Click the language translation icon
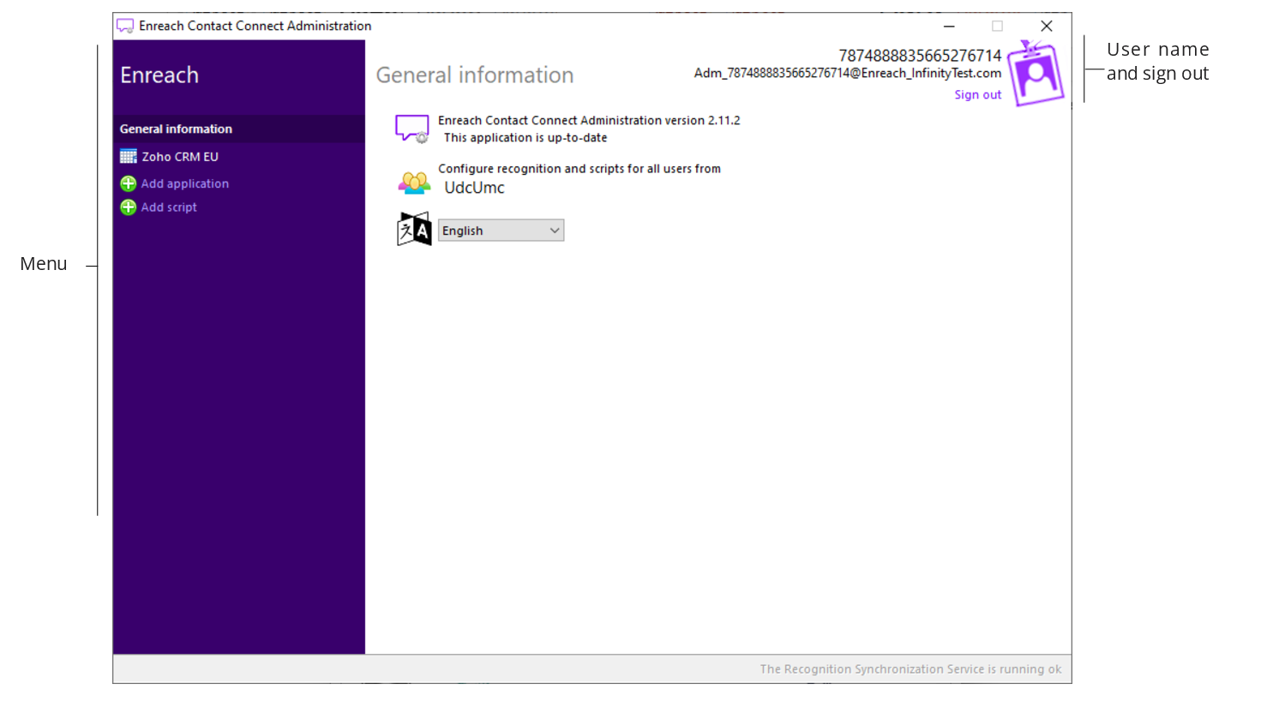The width and height of the screenshot is (1267, 702). (414, 230)
